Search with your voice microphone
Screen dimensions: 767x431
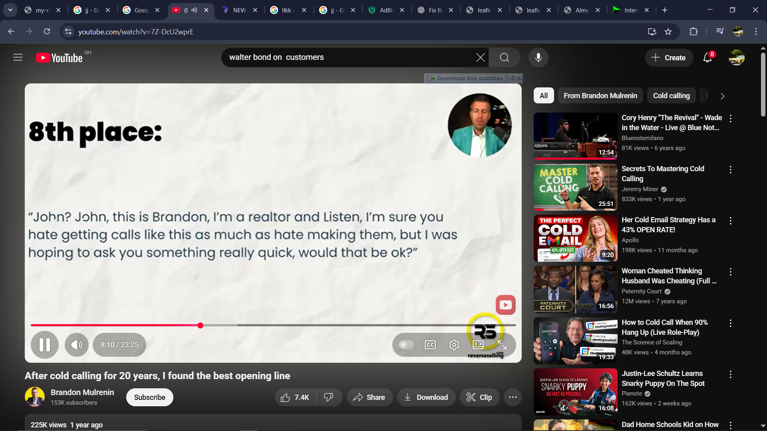pyautogui.click(x=538, y=57)
